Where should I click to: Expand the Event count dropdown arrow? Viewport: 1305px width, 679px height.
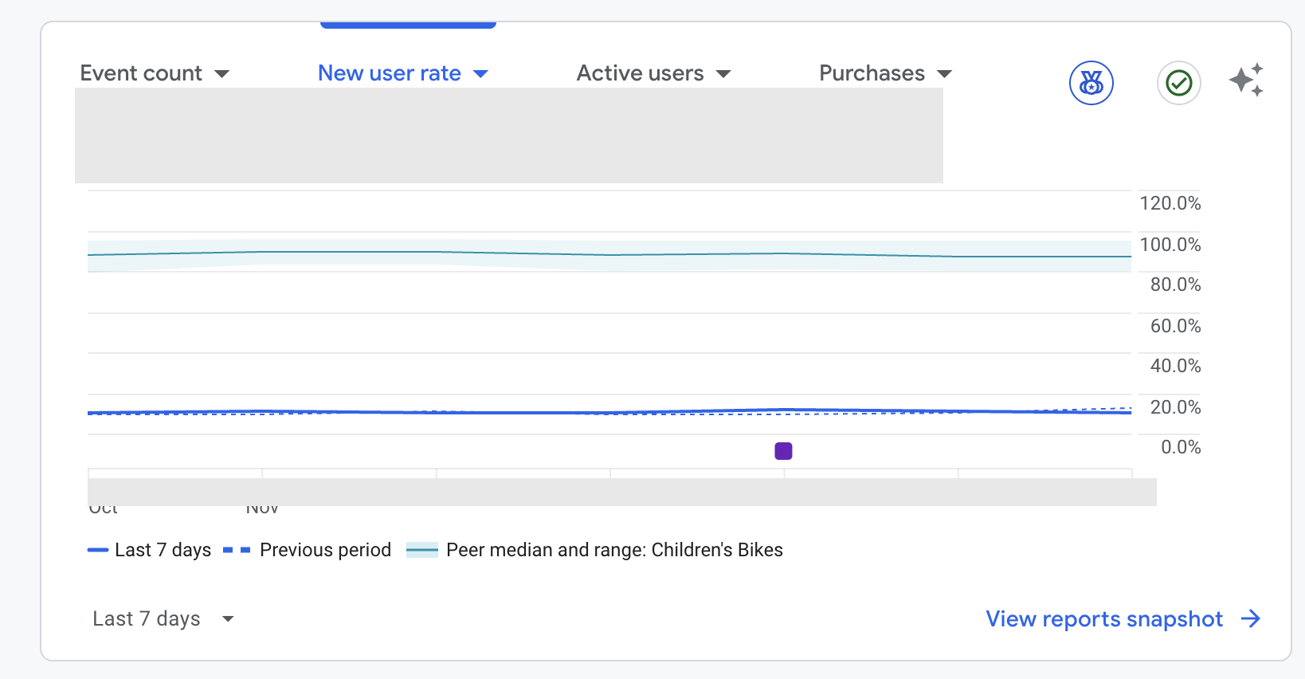coord(222,74)
